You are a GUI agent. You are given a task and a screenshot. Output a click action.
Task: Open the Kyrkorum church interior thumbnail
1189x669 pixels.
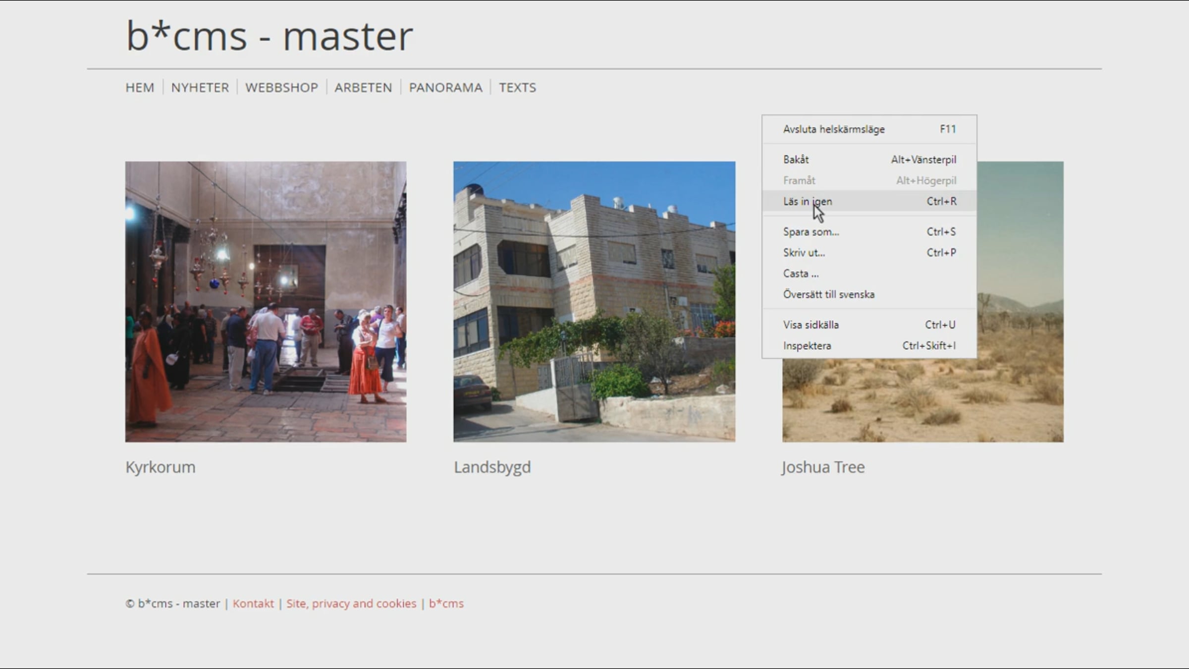tap(266, 301)
